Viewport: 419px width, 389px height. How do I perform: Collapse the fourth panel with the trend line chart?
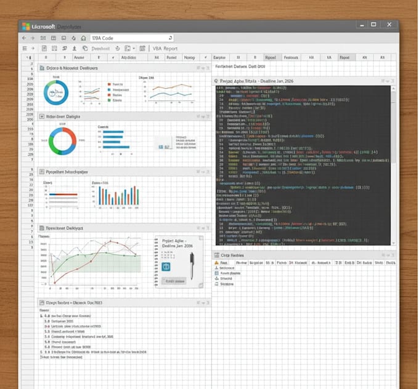203,228
